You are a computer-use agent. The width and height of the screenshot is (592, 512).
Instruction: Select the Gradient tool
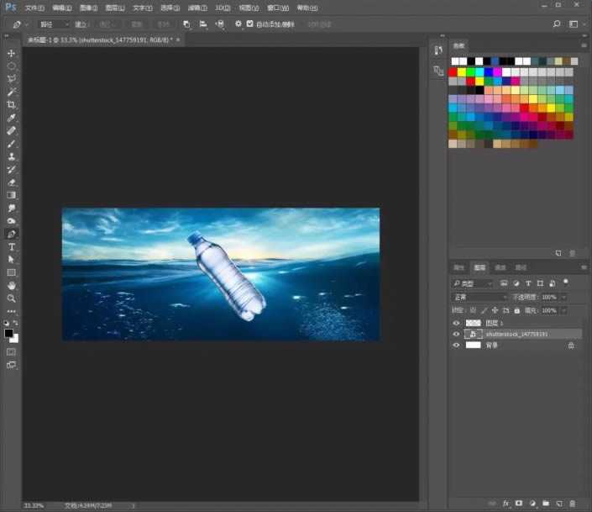[12, 195]
